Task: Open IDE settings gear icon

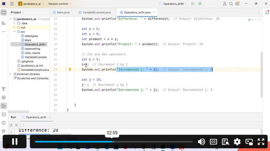Action: pyautogui.click(x=237, y=4)
